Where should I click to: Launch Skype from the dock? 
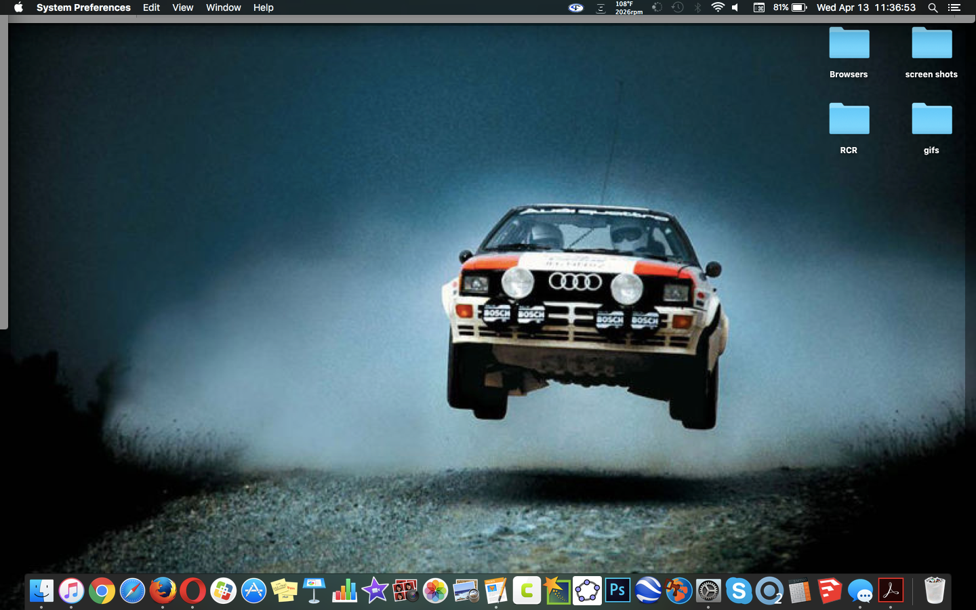(x=739, y=591)
